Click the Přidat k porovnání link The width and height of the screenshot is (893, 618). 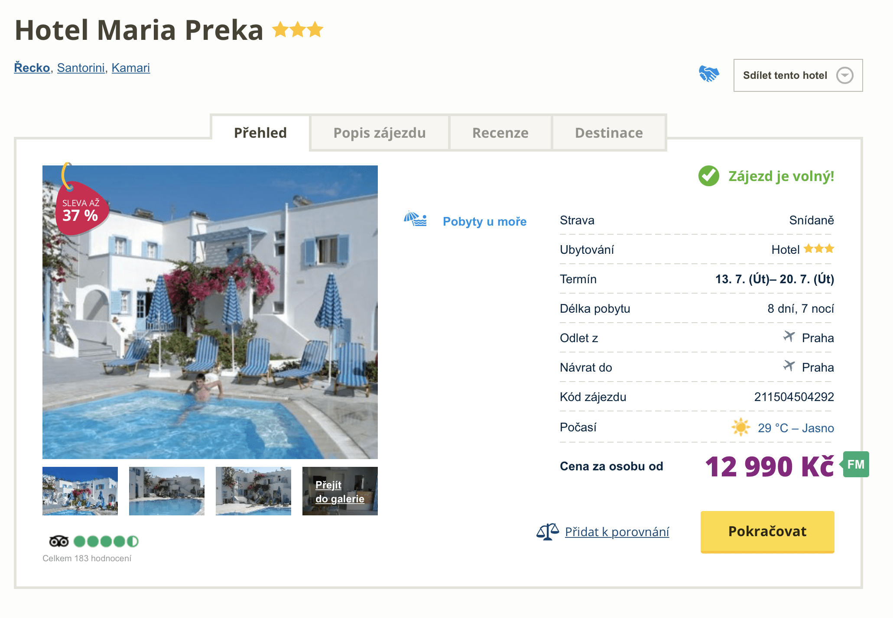[x=617, y=532]
